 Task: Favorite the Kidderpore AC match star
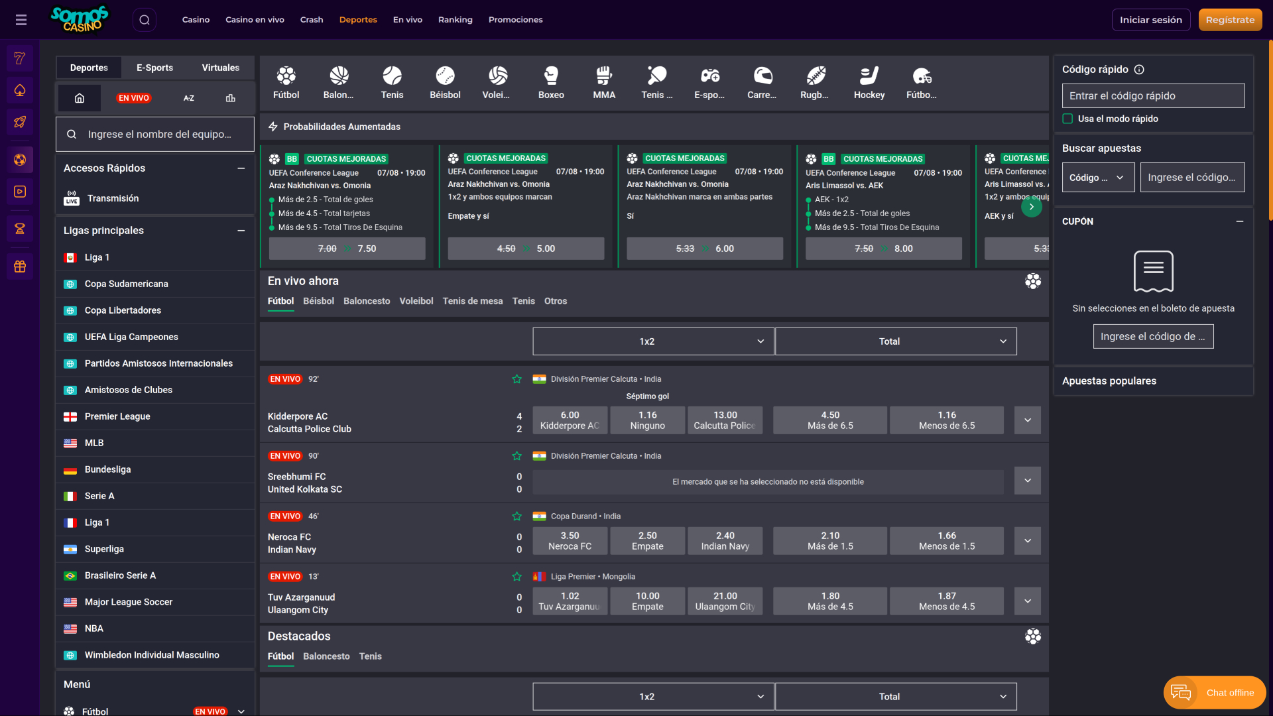pyautogui.click(x=516, y=379)
